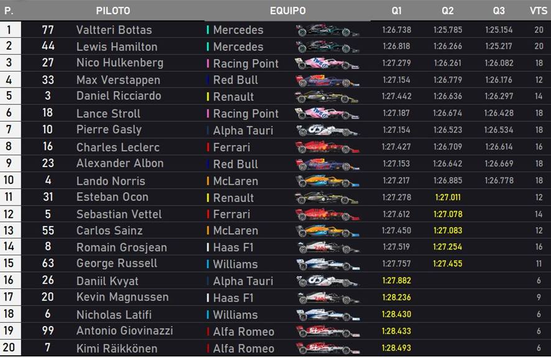Click the pink Racing Point color bar for Stroll
This screenshot has width=551, height=357.
(x=208, y=114)
